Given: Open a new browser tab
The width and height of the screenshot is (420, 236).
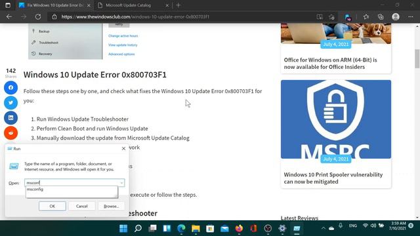Looking at the screenshot, I should pos(178,5).
